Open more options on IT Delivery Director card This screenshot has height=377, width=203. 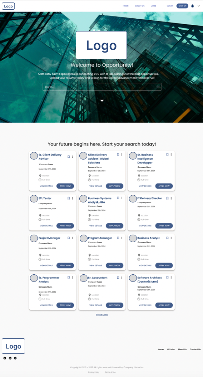171,199
